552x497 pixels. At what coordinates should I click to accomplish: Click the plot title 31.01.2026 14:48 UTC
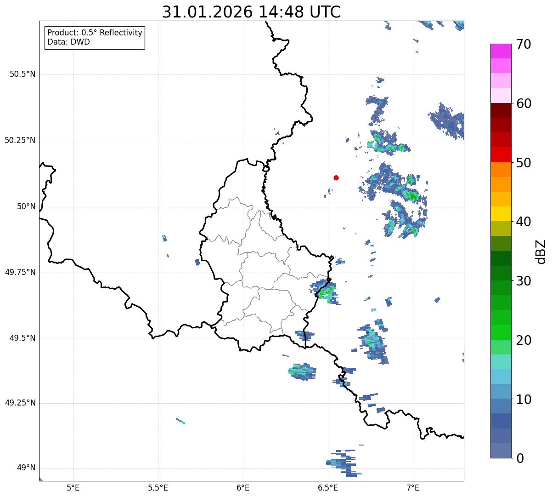pos(251,12)
